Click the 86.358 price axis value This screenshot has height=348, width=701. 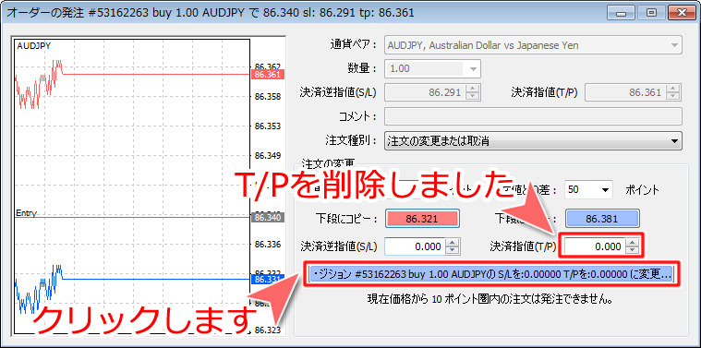pos(268,97)
